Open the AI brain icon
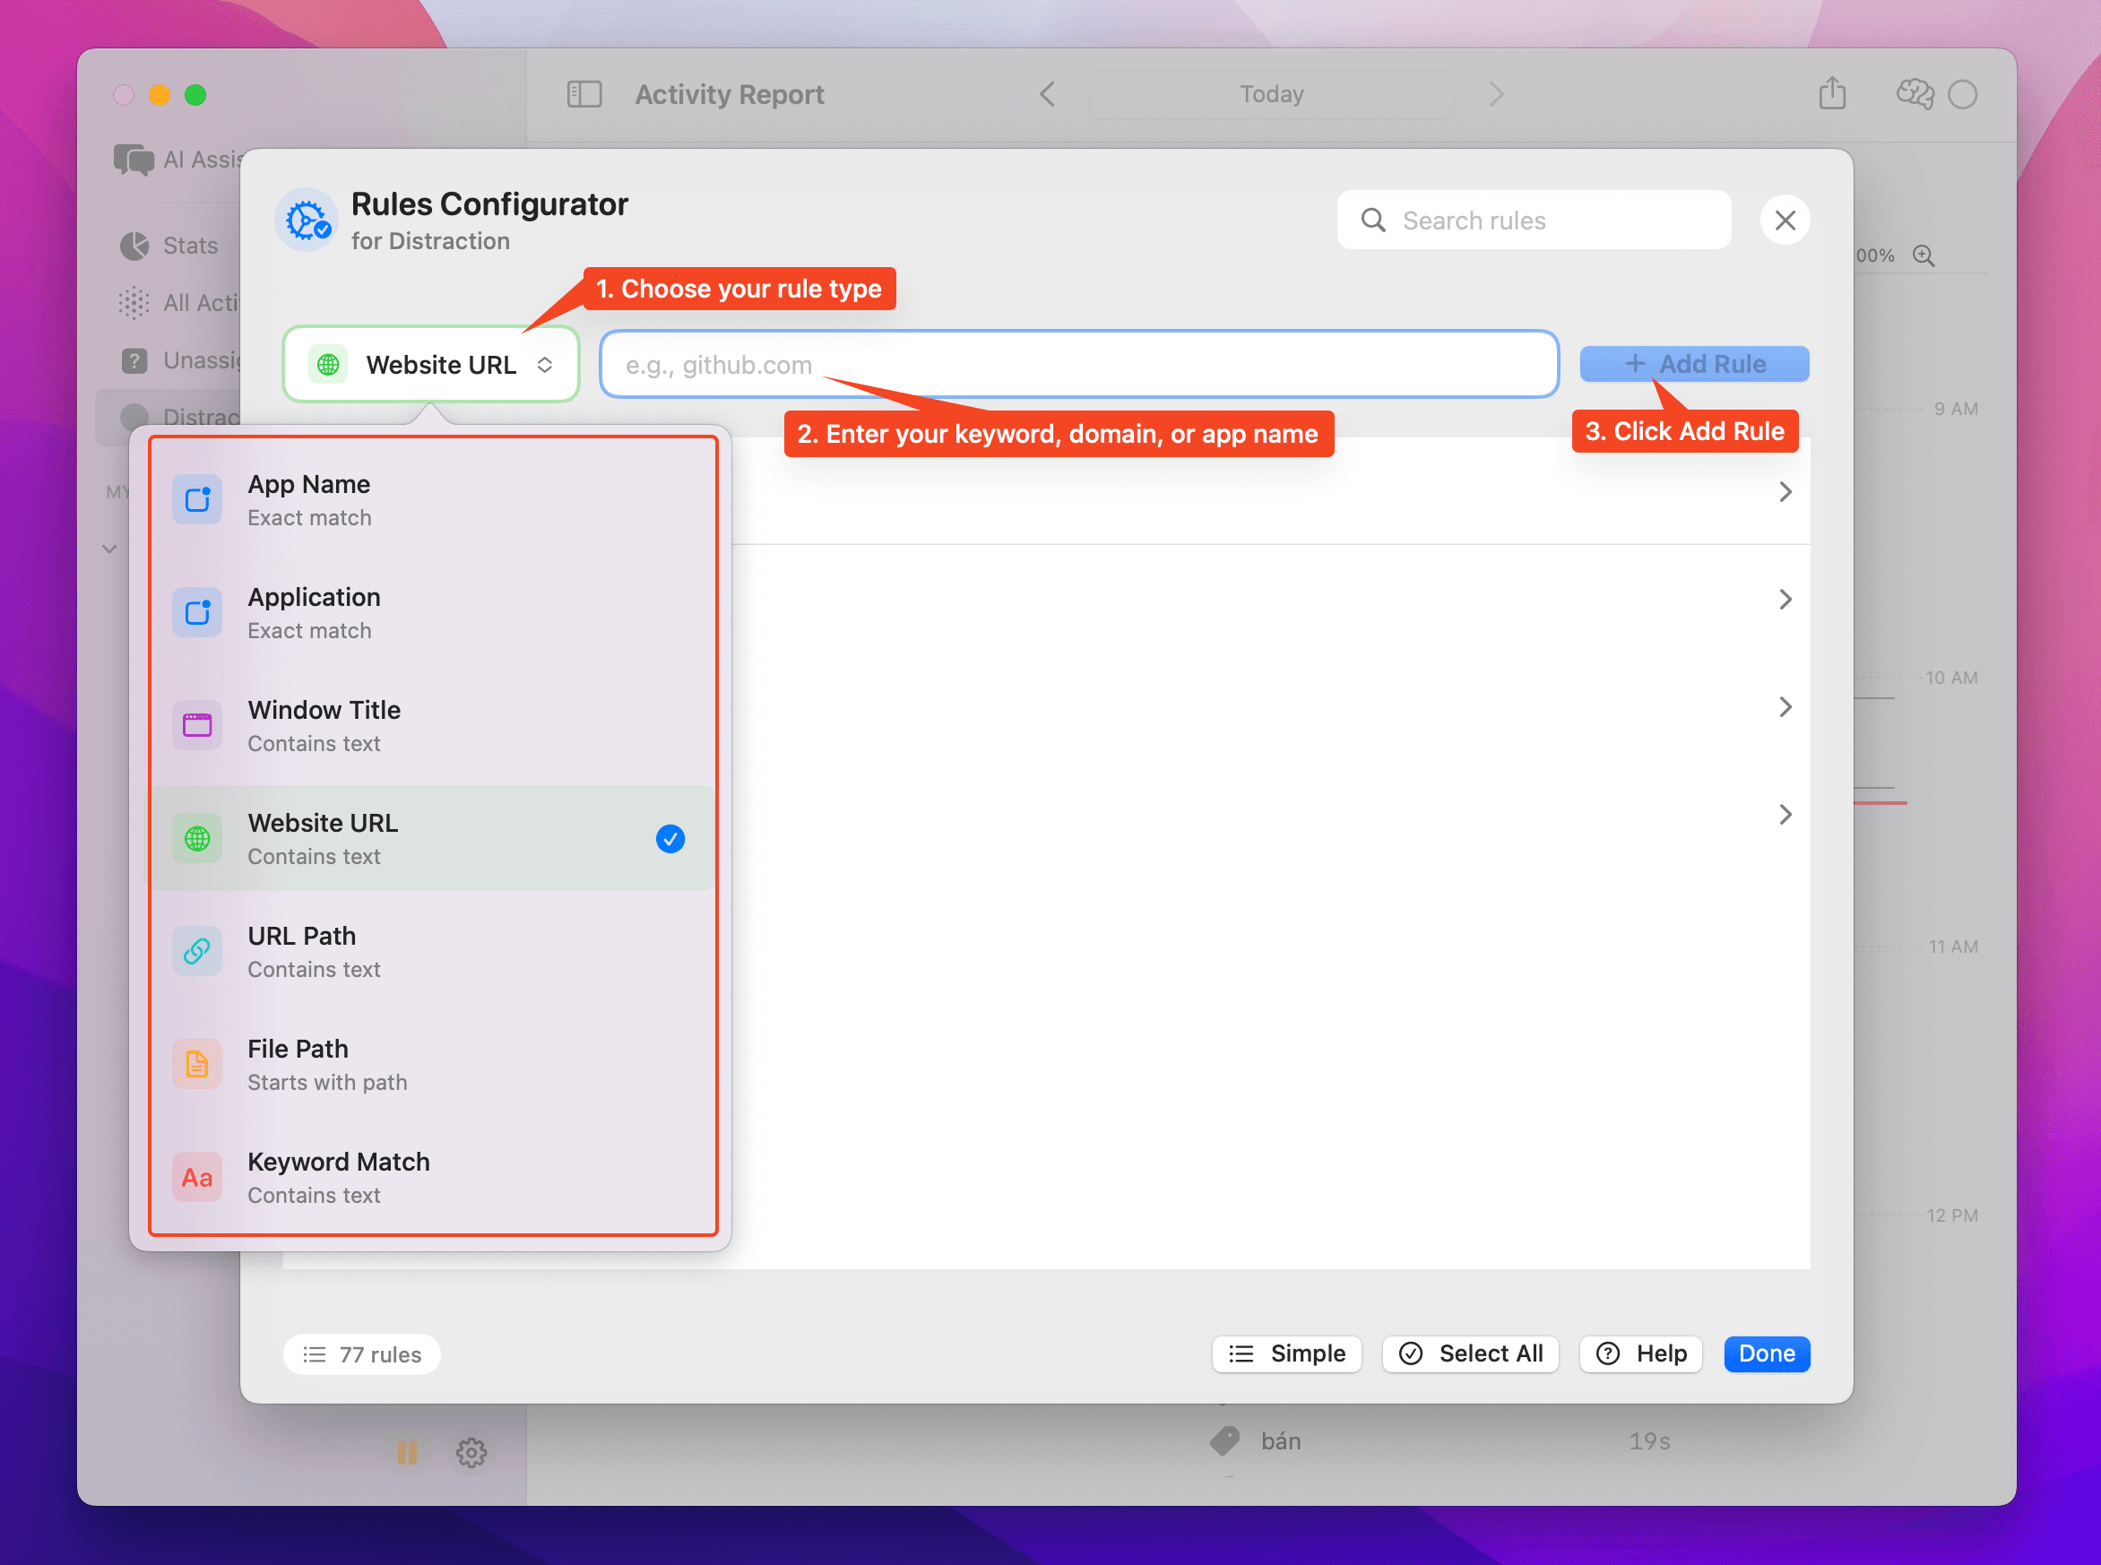 pyautogui.click(x=1915, y=94)
